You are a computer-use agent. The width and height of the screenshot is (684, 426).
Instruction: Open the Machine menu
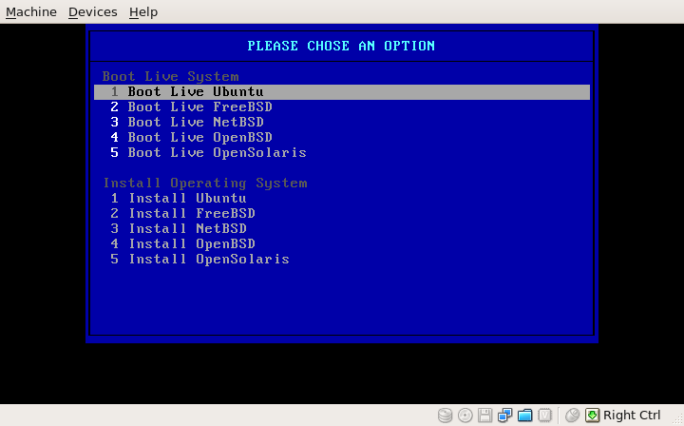[31, 11]
